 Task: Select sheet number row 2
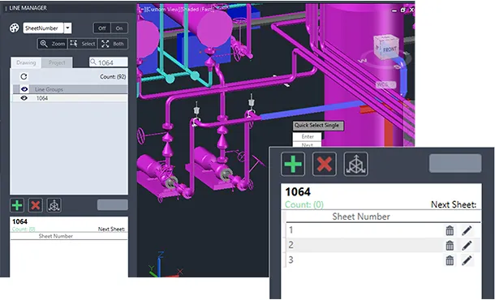pos(383,245)
